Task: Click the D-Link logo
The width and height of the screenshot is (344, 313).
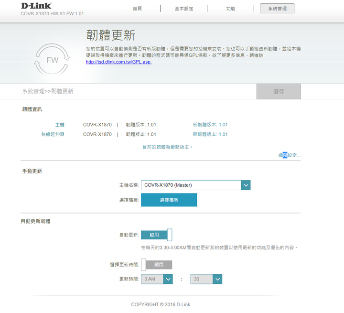Action: [x=36, y=6]
